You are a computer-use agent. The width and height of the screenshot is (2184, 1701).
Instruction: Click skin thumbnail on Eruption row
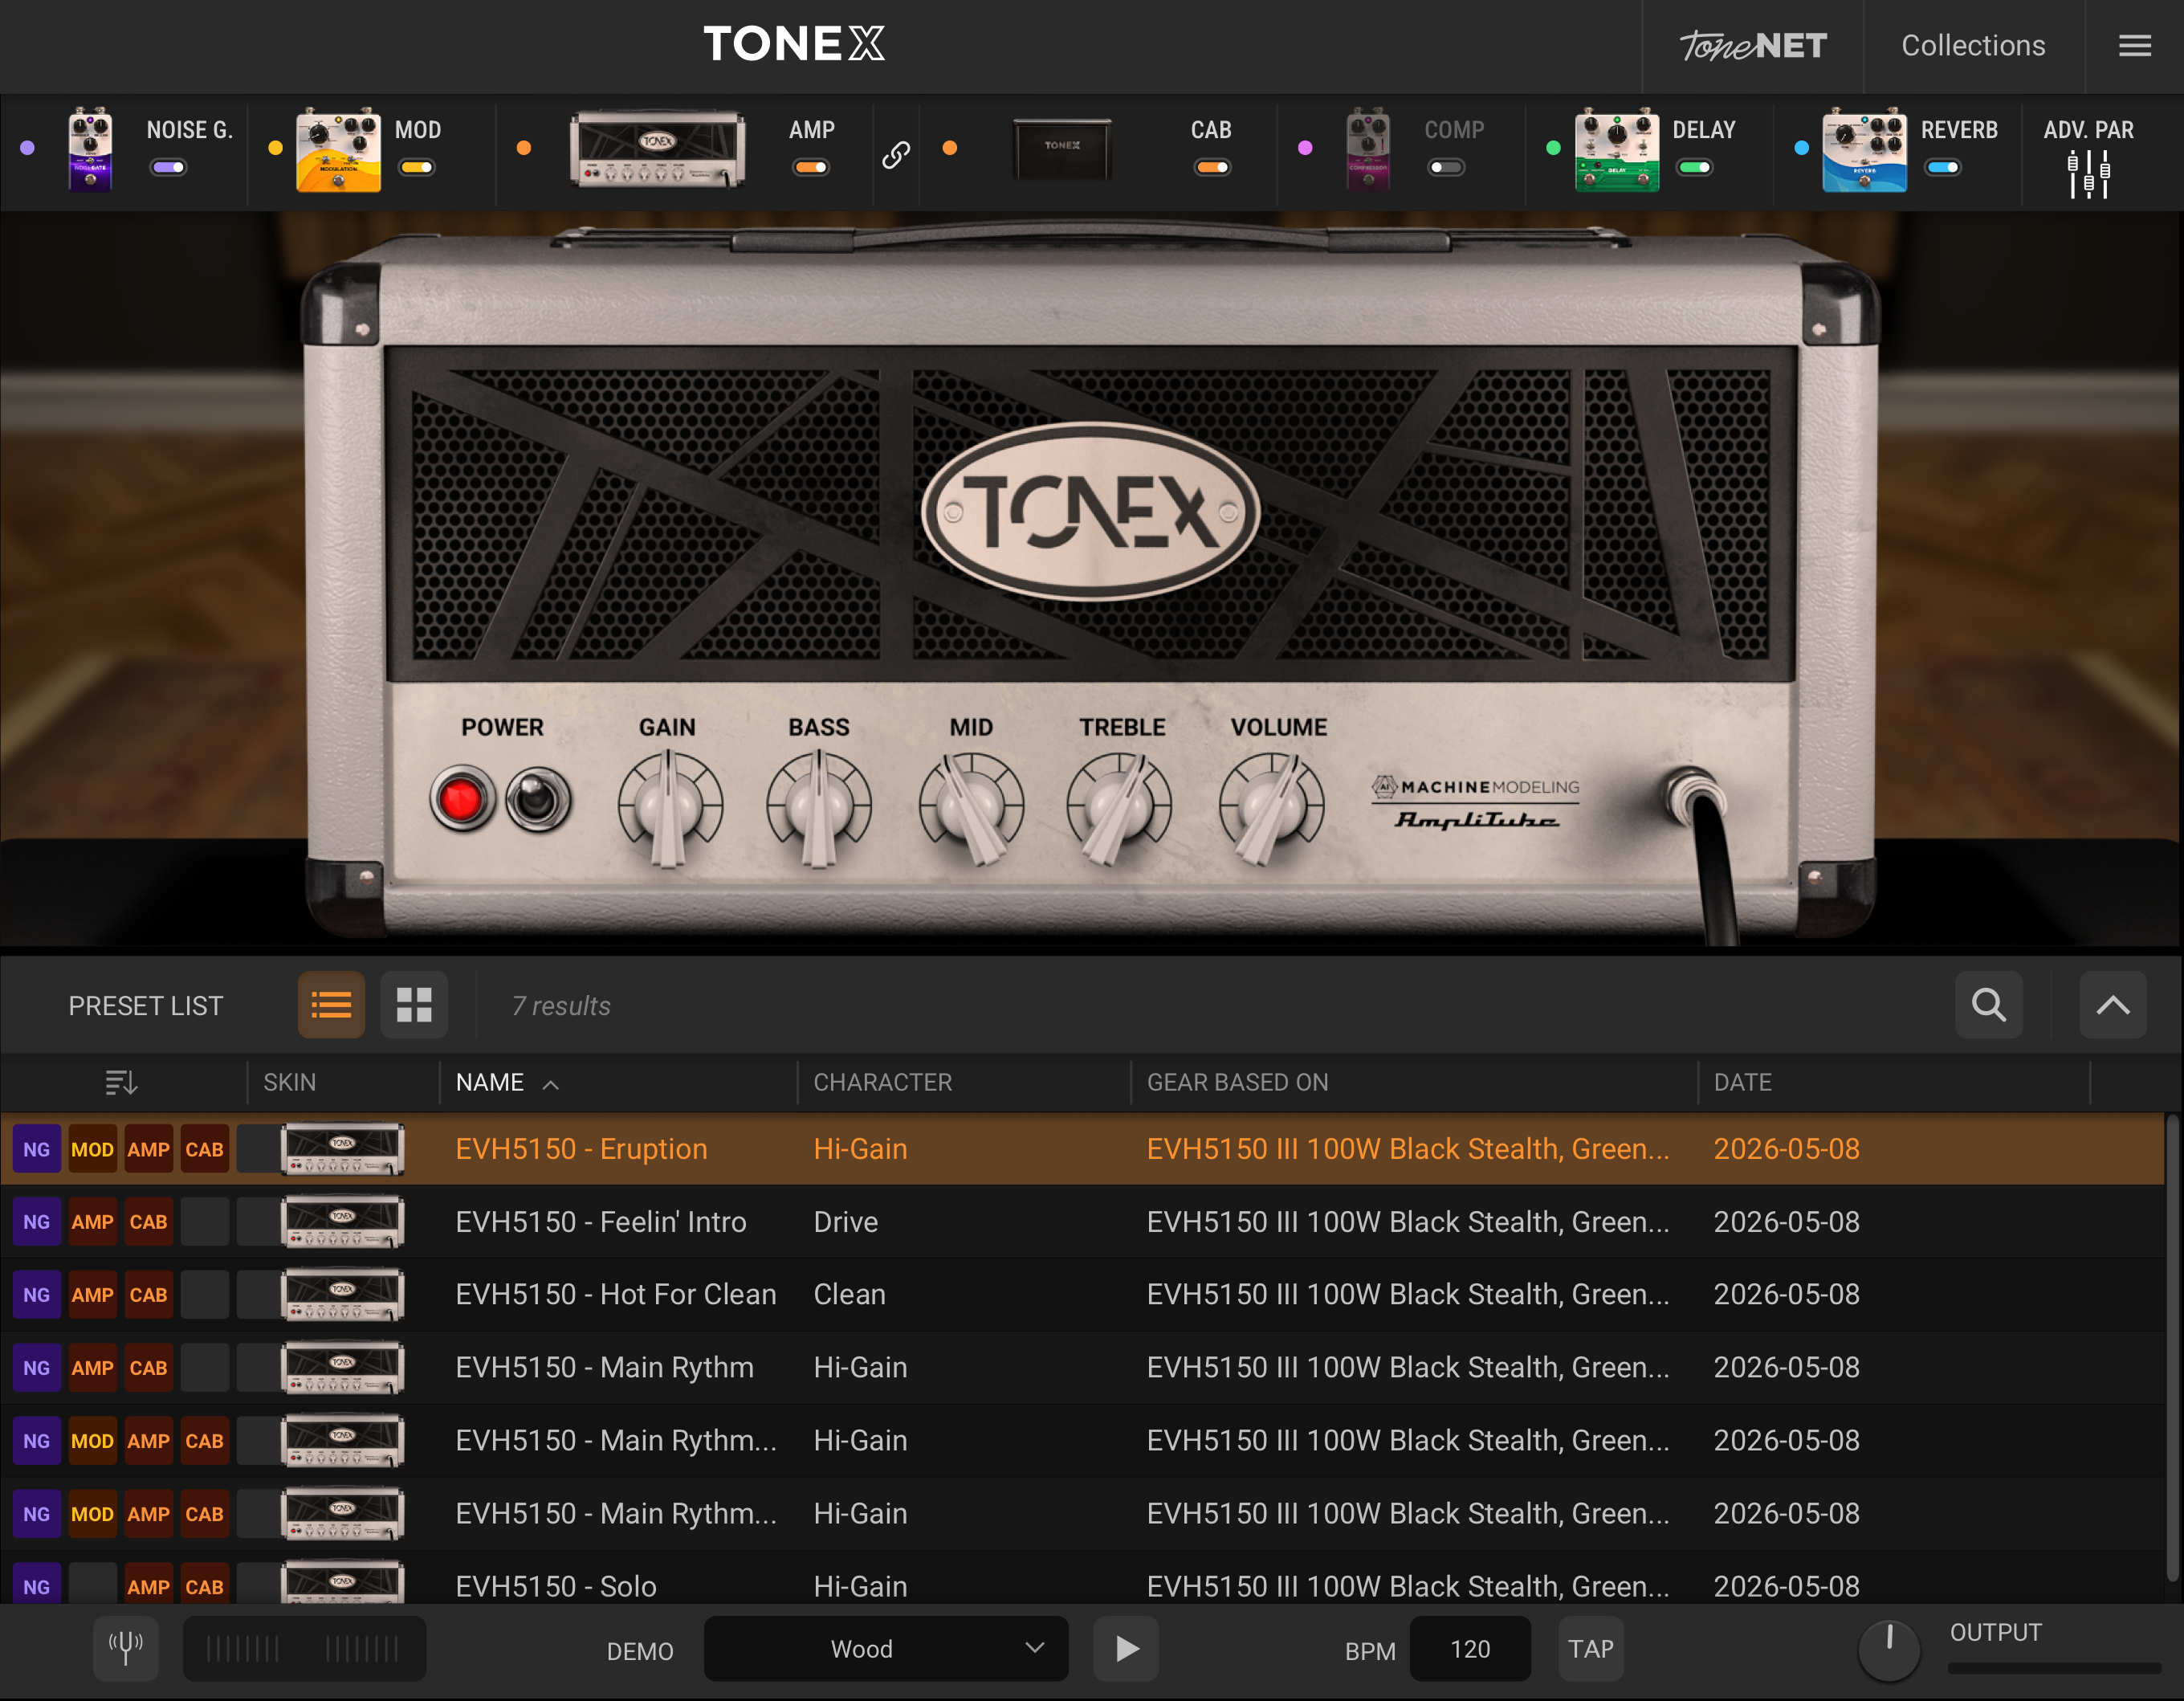342,1149
